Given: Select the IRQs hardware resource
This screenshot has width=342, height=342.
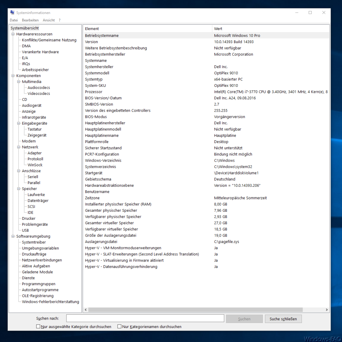Looking at the screenshot, I should coord(26,63).
